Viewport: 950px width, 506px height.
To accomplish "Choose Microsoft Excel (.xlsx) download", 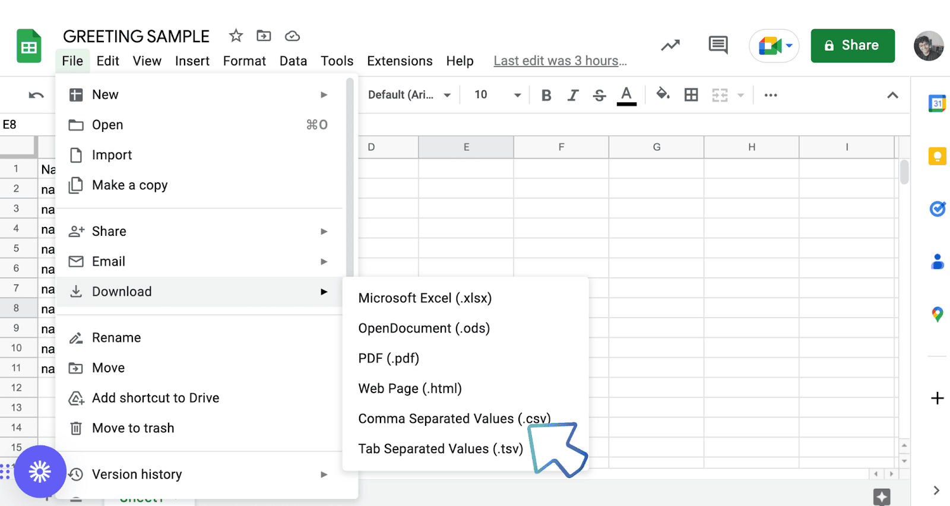I will (425, 298).
